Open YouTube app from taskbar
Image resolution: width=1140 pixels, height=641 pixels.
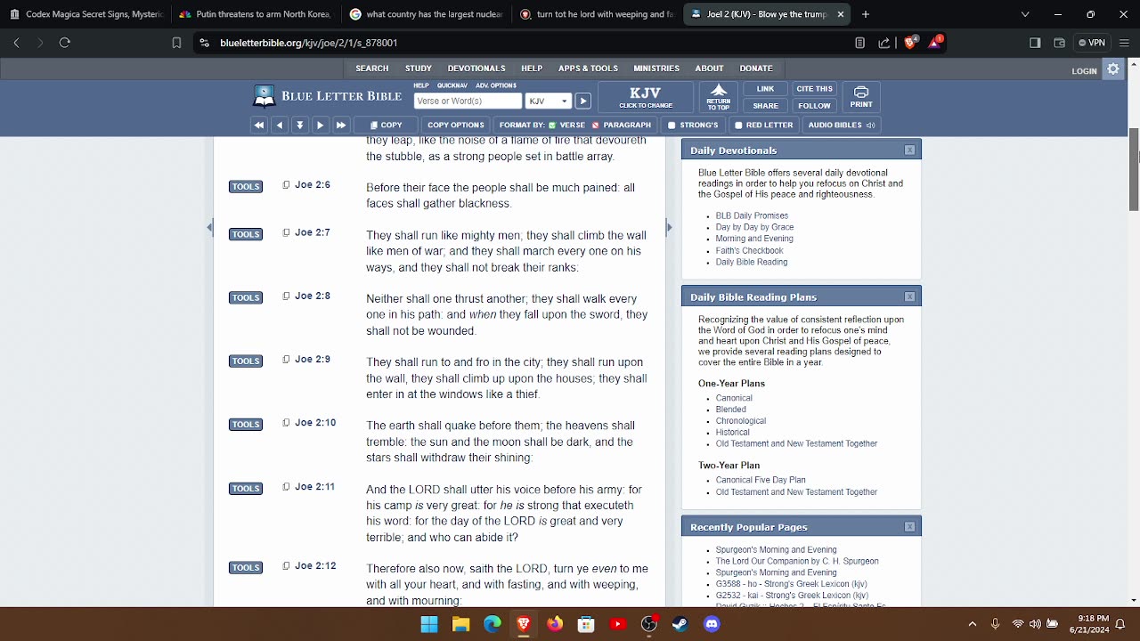(x=618, y=624)
